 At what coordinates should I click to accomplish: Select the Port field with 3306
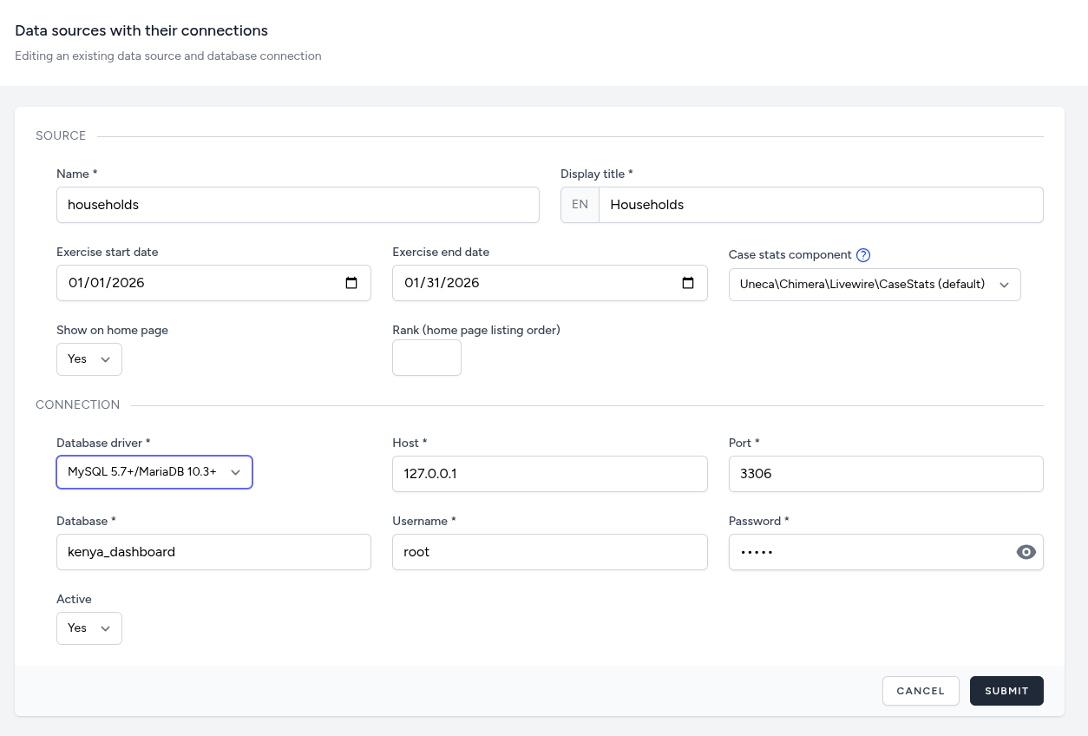point(885,474)
